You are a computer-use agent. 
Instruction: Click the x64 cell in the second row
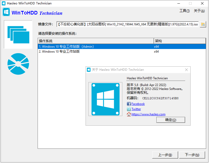(156, 52)
